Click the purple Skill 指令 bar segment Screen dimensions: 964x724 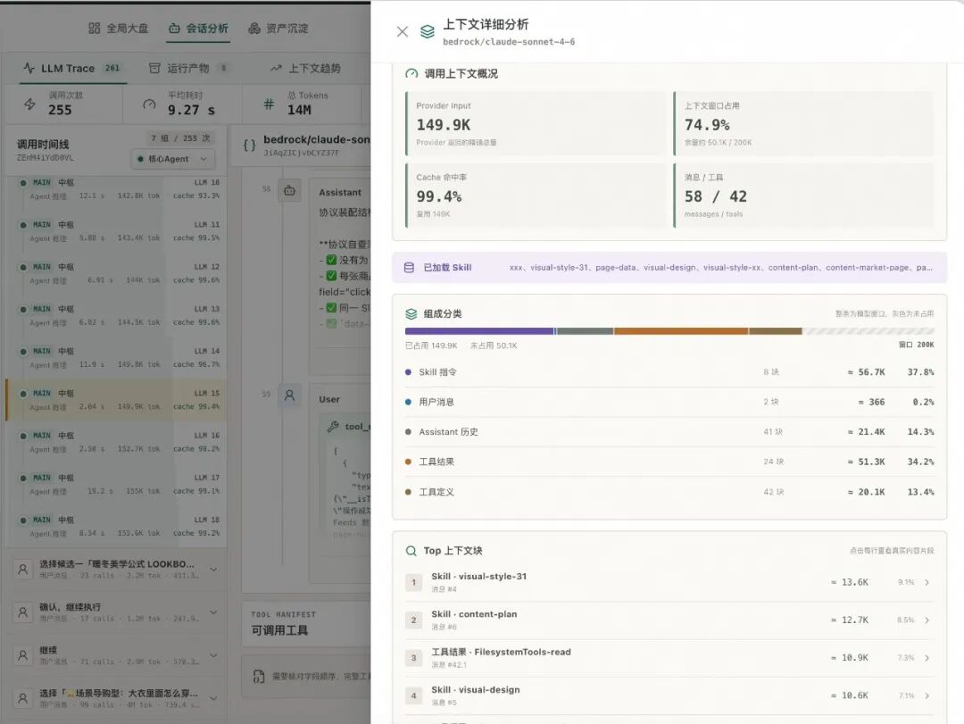tap(479, 331)
